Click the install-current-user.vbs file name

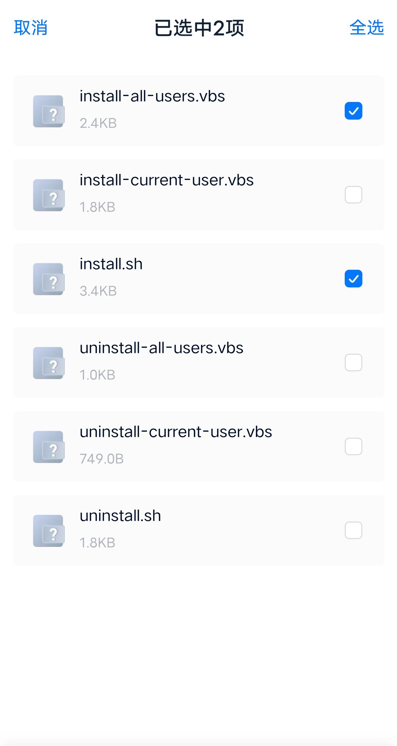point(166,180)
